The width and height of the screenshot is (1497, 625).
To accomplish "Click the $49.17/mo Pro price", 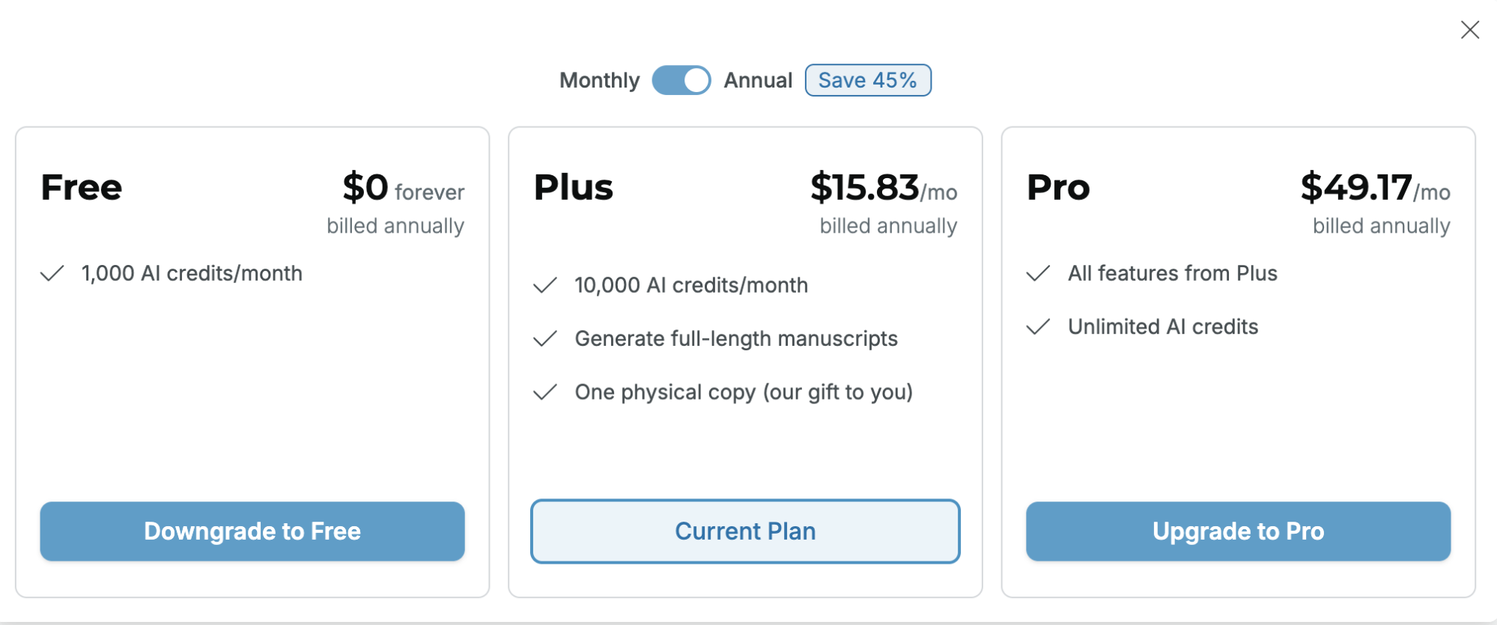I will pos(1375,188).
